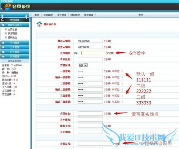This screenshot has width=179, height=149.
Task: Open 财务管理 in the top navigation
Action: 75,15
